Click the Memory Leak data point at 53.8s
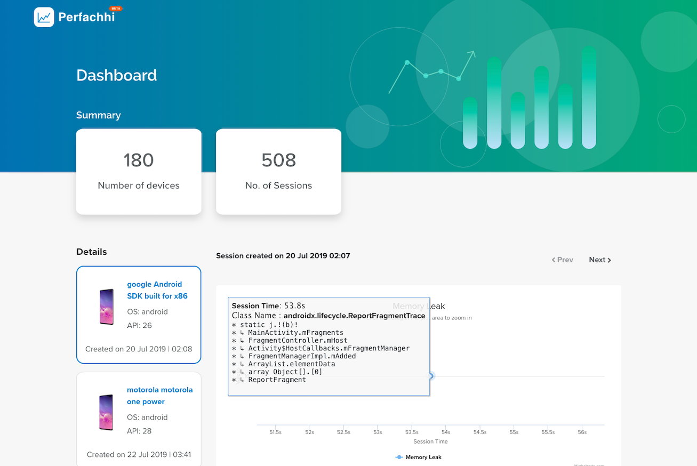Screen dimensions: 697x466 click(431, 376)
